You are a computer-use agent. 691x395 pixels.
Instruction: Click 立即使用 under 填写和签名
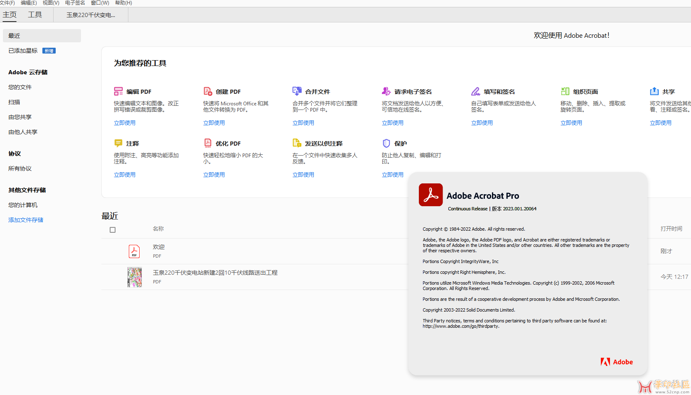pos(482,123)
